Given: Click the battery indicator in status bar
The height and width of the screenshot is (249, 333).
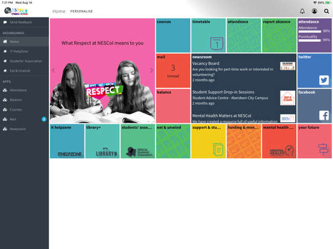Looking at the screenshot, I should [328, 2].
